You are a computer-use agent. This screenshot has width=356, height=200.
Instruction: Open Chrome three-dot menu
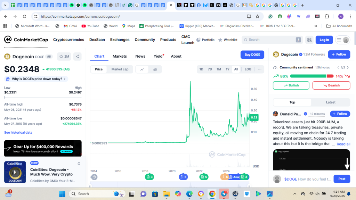click(350, 16)
